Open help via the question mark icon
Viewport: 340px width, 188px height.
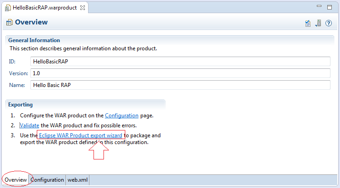[x=329, y=23]
